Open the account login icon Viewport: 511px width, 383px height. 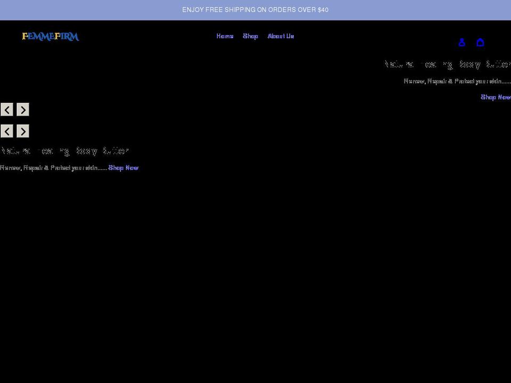(461, 43)
